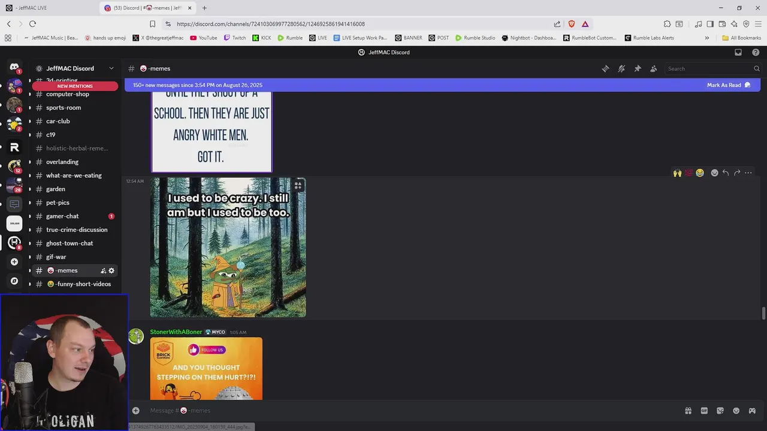
Task: Click the Message memes input box
Action: [413, 411]
